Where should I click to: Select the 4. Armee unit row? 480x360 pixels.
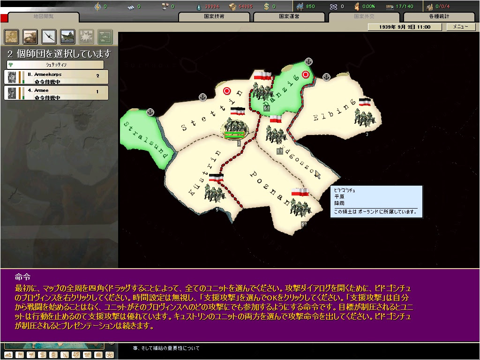pos(56,93)
